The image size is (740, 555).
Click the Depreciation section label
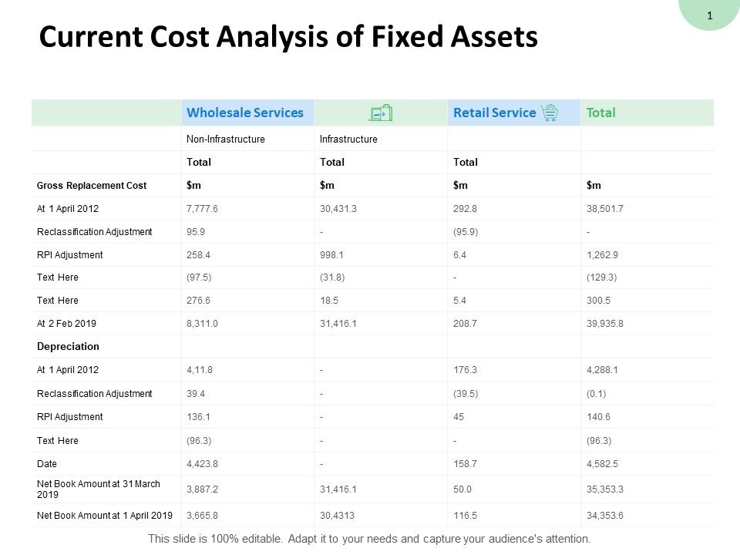(68, 346)
